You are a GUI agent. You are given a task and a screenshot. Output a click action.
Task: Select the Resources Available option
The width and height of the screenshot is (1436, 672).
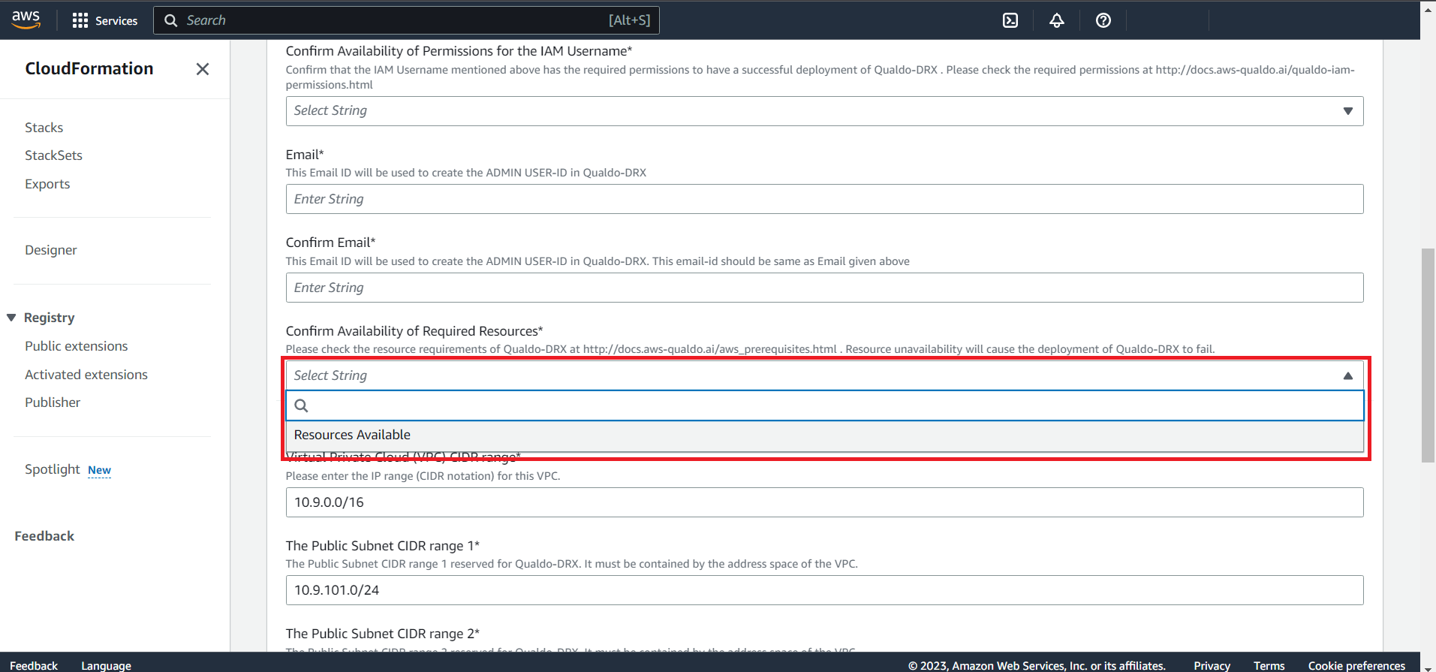point(824,435)
